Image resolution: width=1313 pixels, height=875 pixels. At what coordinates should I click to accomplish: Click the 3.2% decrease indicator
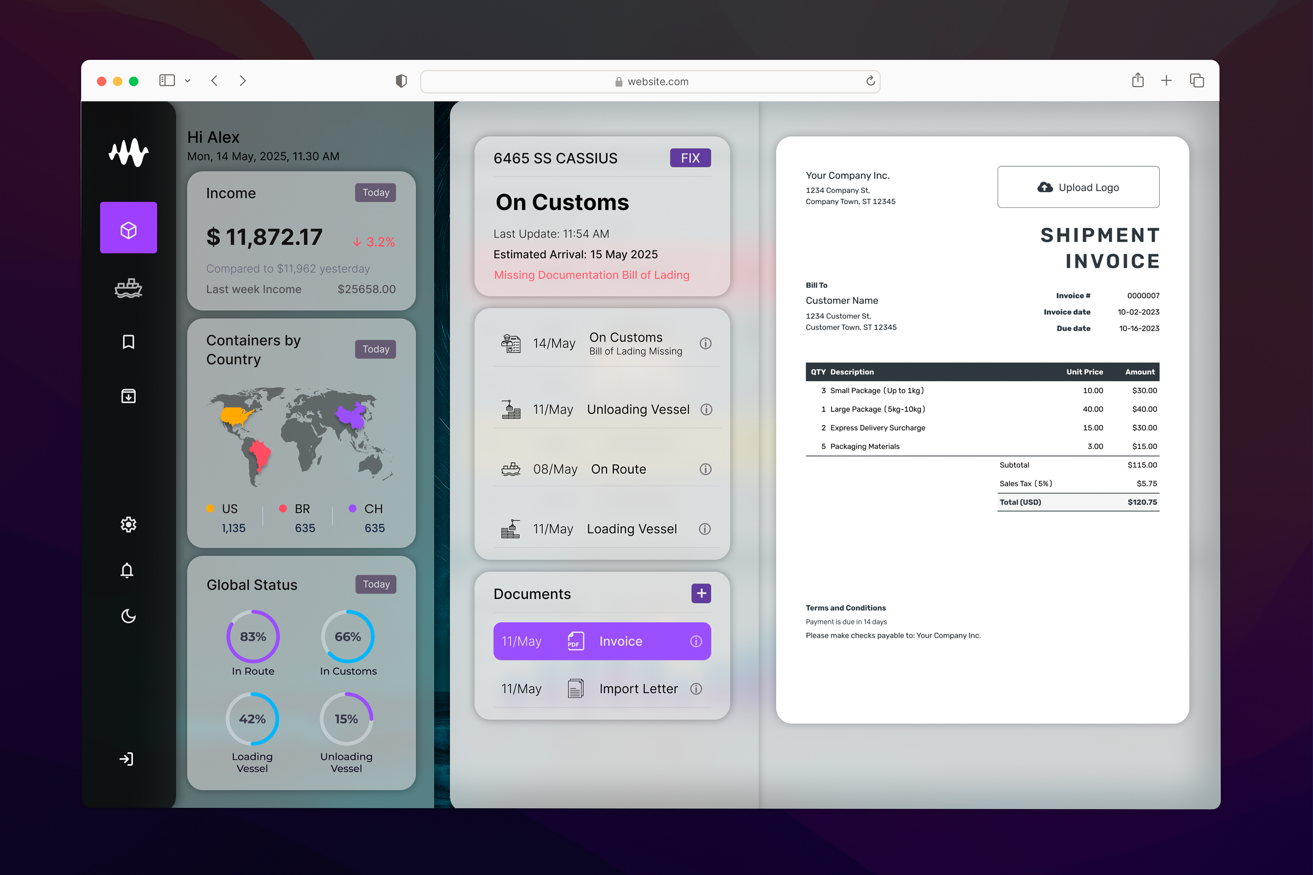pos(373,242)
